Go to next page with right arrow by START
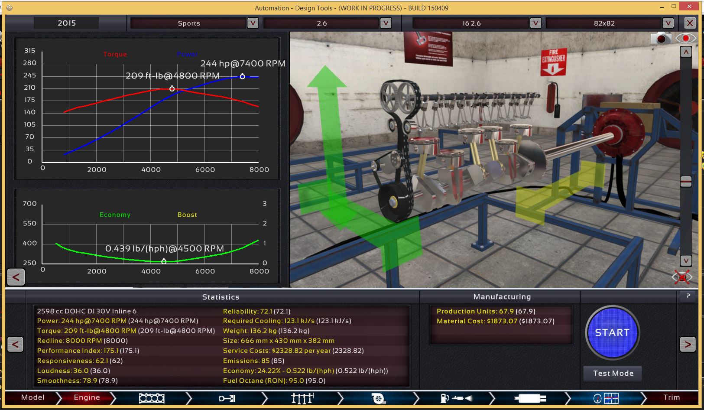 pos(688,345)
